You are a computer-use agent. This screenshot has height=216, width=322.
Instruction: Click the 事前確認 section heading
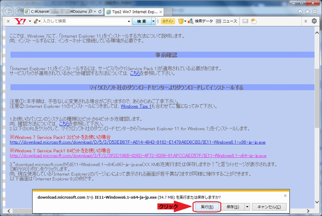point(166,55)
